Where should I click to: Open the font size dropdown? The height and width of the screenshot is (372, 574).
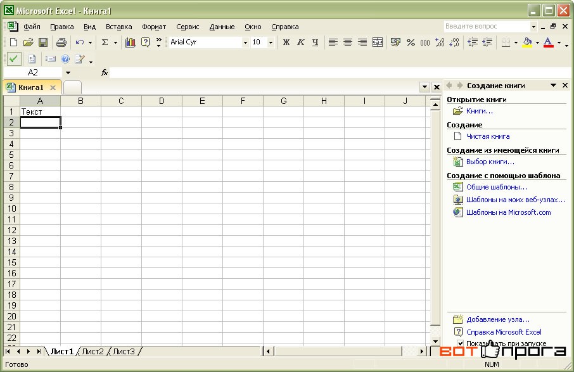point(271,42)
